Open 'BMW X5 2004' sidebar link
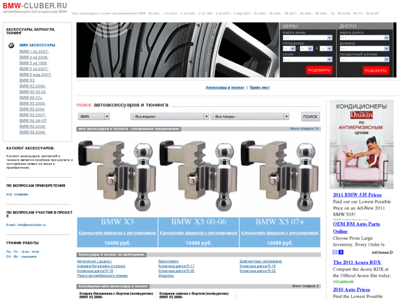 [32, 109]
